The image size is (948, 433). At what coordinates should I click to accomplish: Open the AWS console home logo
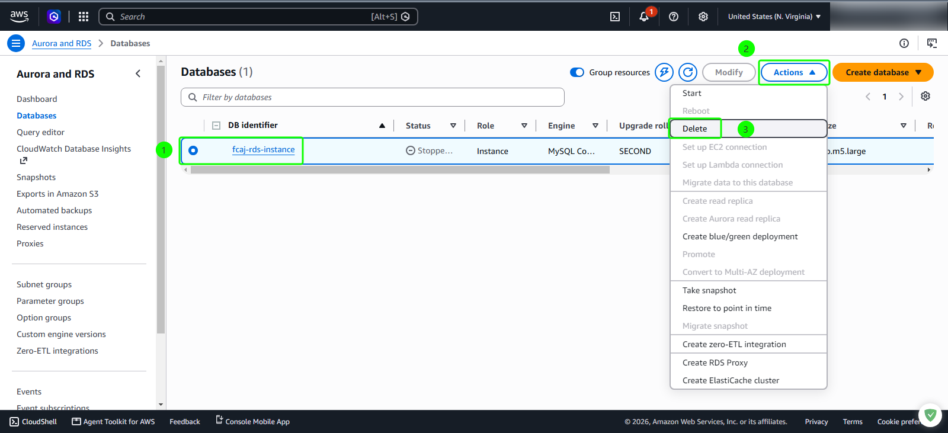pyautogui.click(x=19, y=17)
